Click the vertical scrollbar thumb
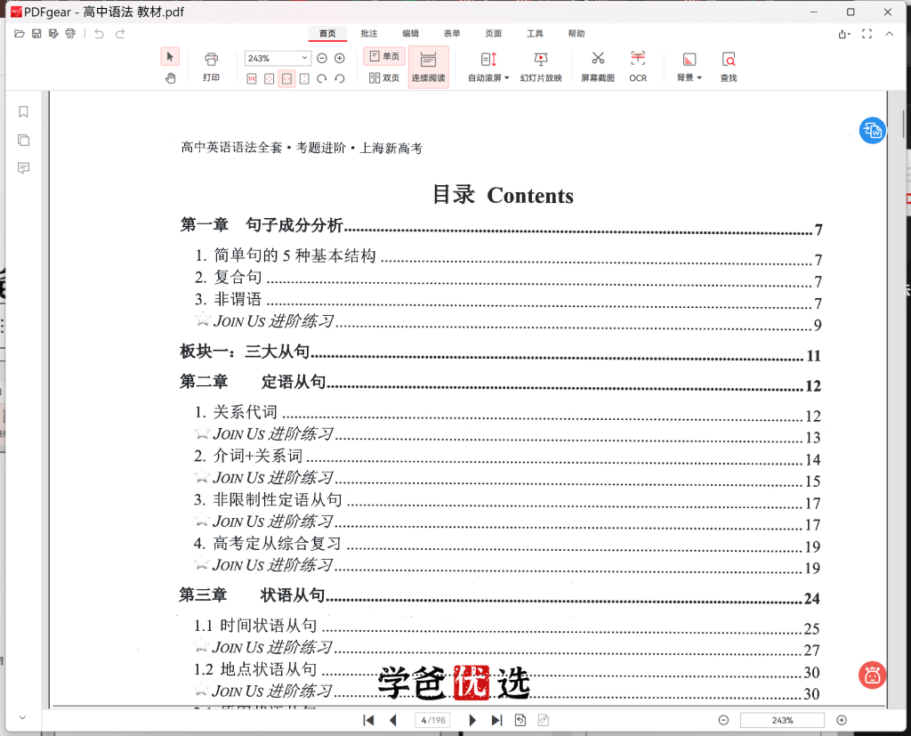The height and width of the screenshot is (736, 911). pos(904,123)
